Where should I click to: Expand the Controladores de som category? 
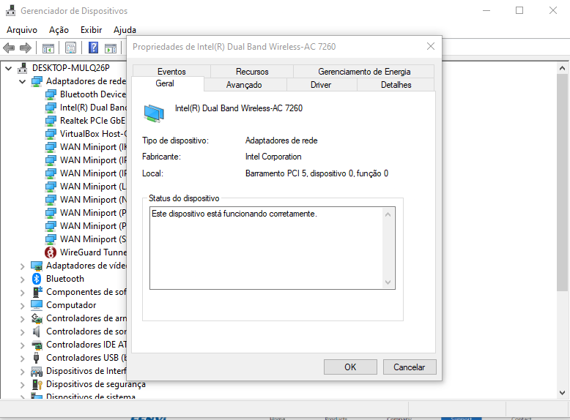pos(23,332)
